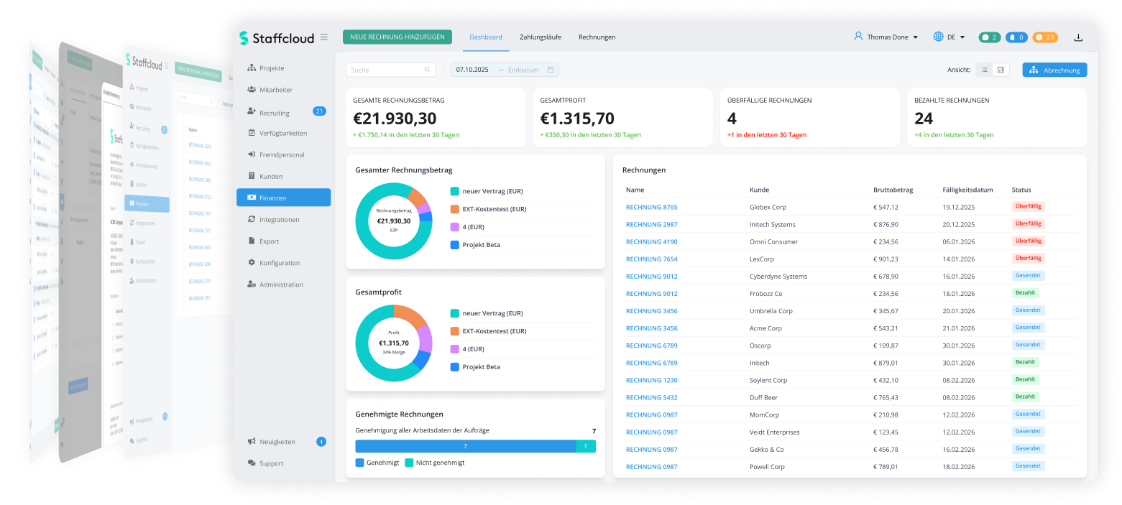
Task: Switch to the Zahlungsläufe tab
Action: coord(540,37)
